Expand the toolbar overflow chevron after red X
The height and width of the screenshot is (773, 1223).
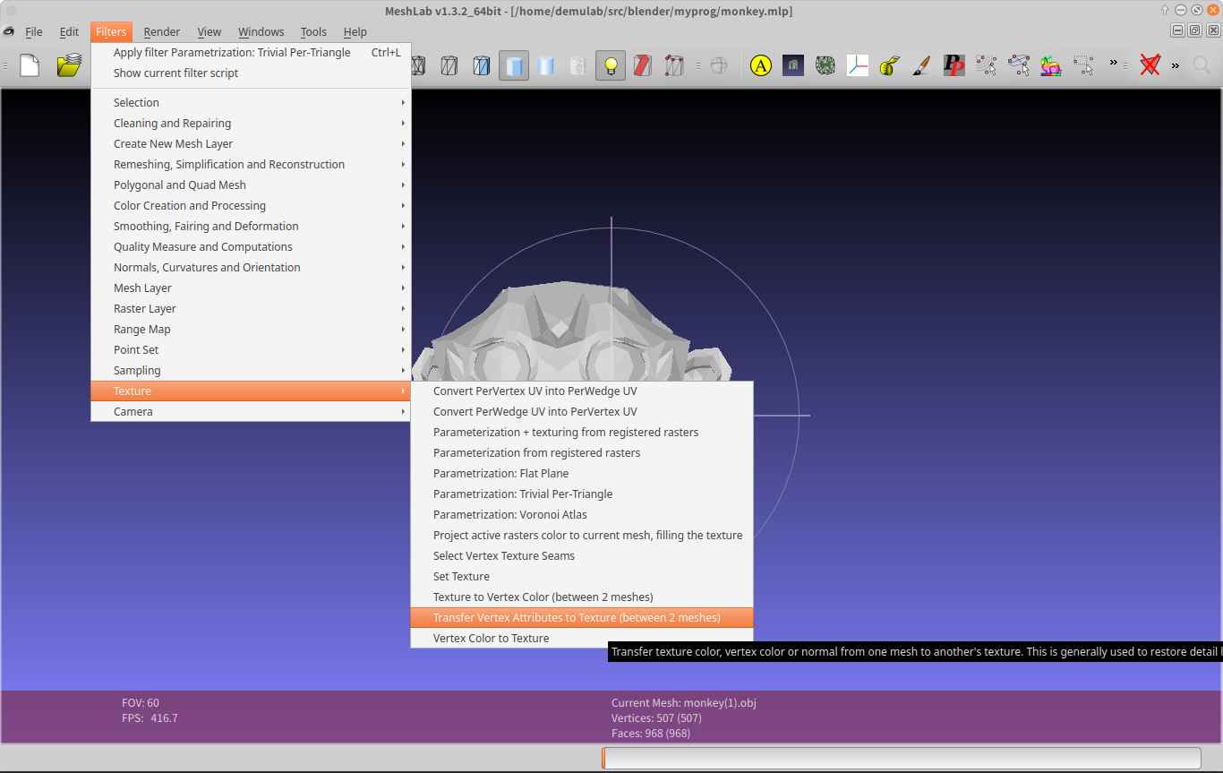1176,65
